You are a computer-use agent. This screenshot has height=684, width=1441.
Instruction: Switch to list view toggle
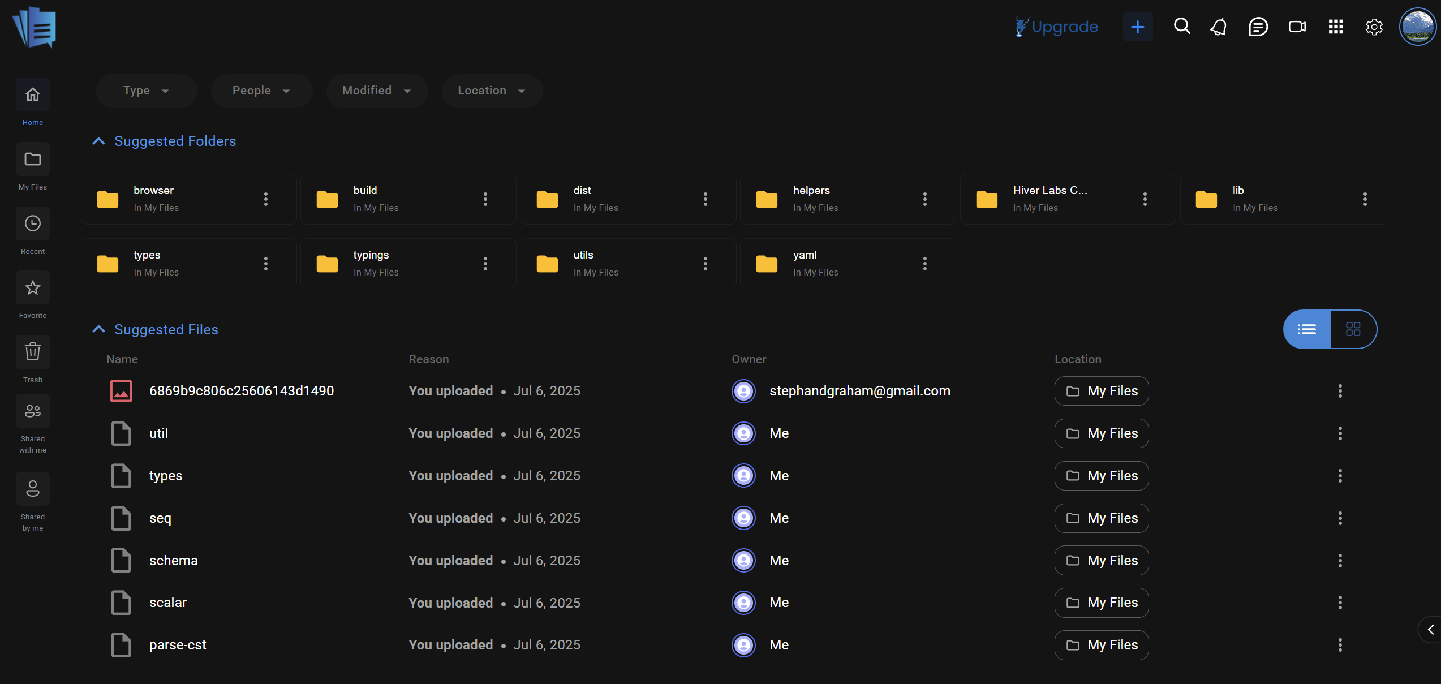click(x=1307, y=329)
